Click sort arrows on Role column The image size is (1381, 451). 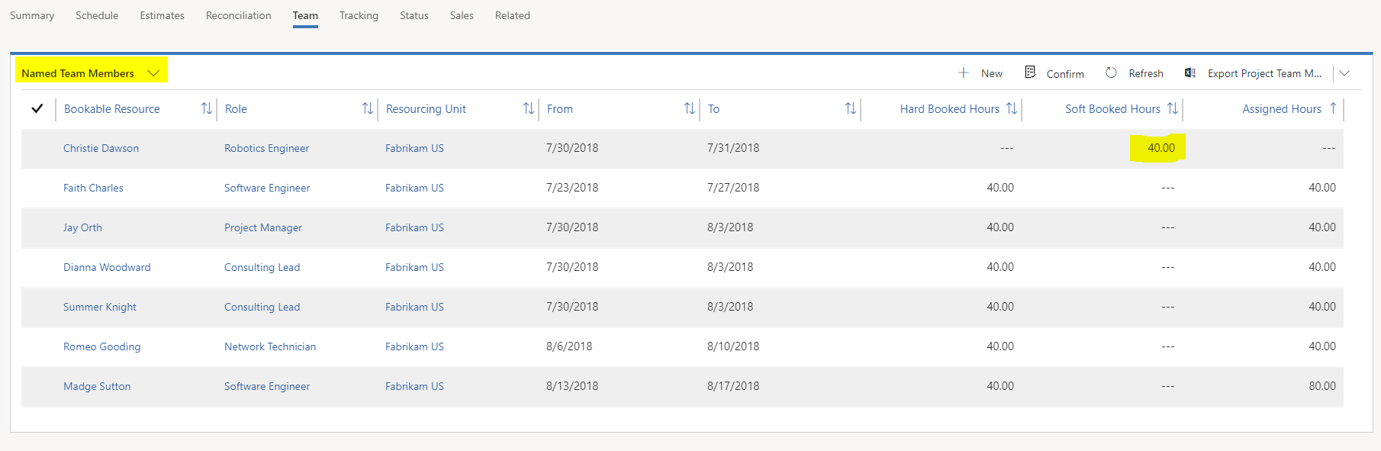[367, 108]
